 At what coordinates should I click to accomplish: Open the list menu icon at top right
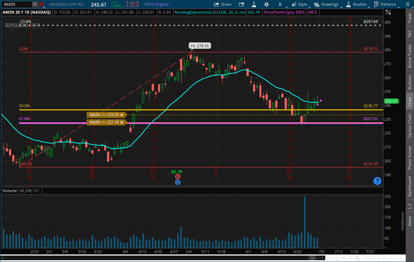[408, 4]
